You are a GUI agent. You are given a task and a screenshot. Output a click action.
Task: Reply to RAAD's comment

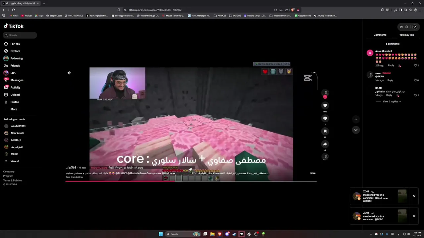coord(389,95)
